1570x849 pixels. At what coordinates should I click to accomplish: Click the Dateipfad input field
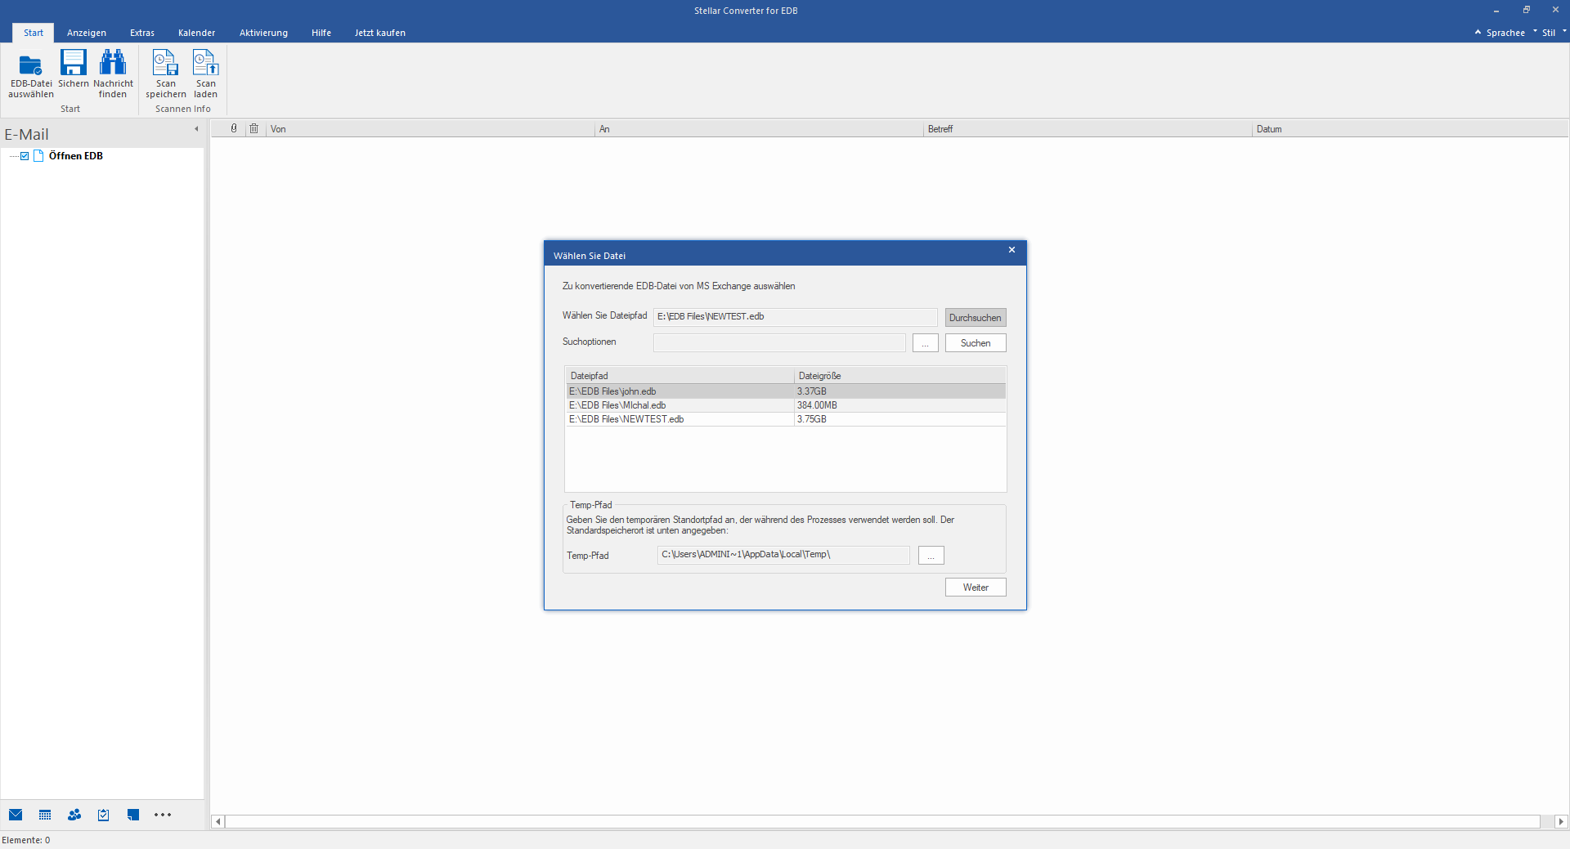(x=795, y=317)
